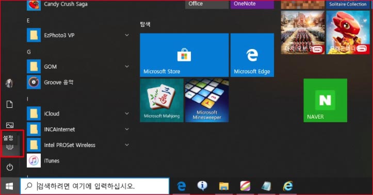The image size is (373, 195).
Task: Open File Explorer from taskbar
Action: 224,186
